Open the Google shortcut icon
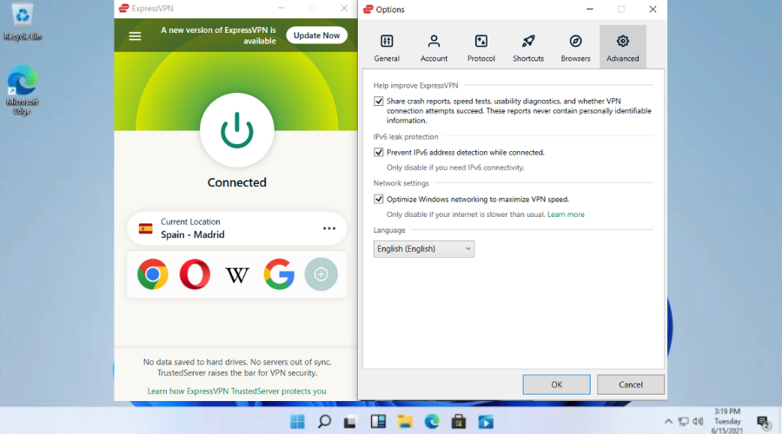The height and width of the screenshot is (434, 782). point(279,274)
